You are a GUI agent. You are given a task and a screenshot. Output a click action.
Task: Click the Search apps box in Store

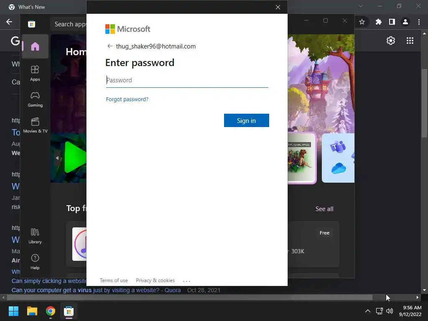pos(69,24)
